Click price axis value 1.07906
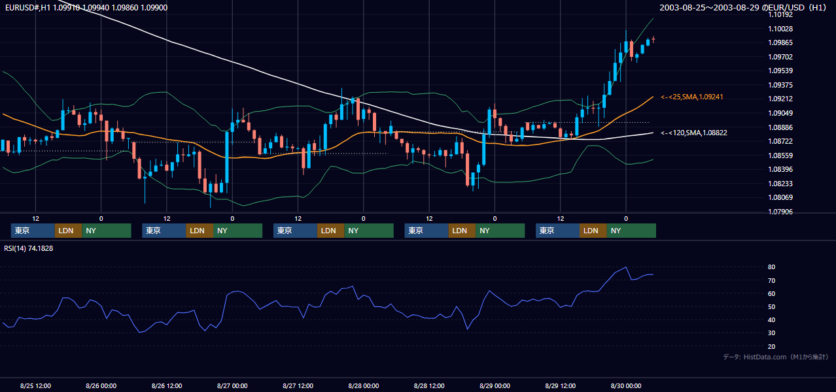The height and width of the screenshot is (392, 836). click(779, 212)
